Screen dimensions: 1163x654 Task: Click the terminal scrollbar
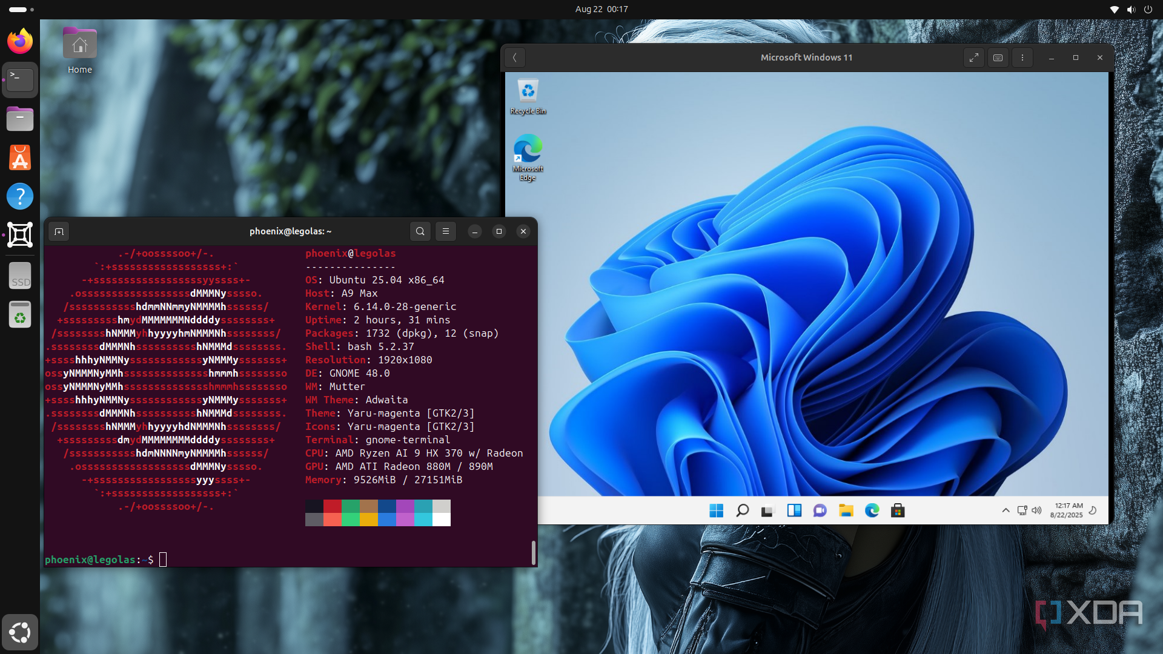click(534, 552)
